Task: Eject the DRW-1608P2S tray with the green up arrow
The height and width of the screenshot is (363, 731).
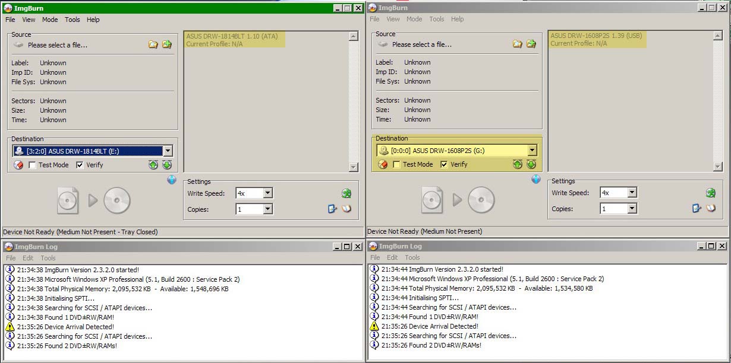Action: click(x=518, y=164)
